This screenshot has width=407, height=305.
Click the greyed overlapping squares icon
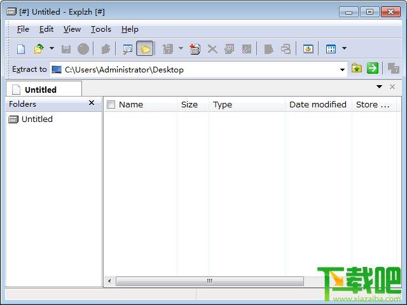tap(393, 69)
